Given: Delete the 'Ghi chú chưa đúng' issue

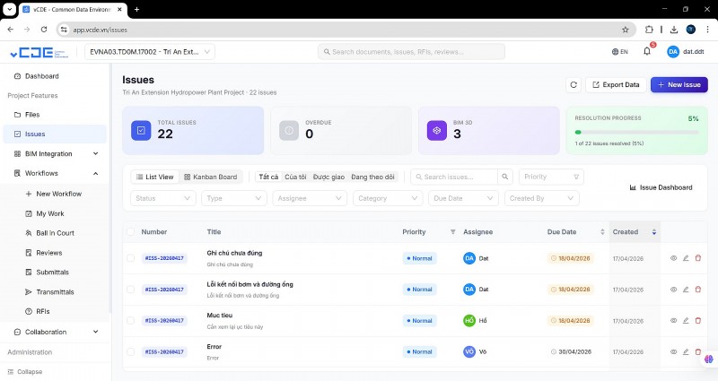Looking at the screenshot, I should 698,258.
